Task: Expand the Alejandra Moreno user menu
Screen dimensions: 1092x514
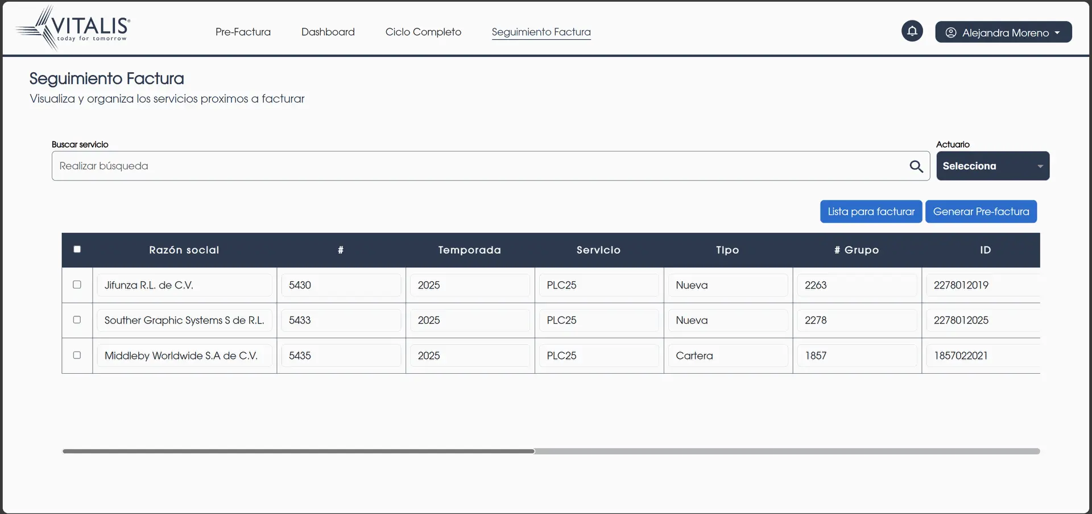Action: pyautogui.click(x=1003, y=32)
